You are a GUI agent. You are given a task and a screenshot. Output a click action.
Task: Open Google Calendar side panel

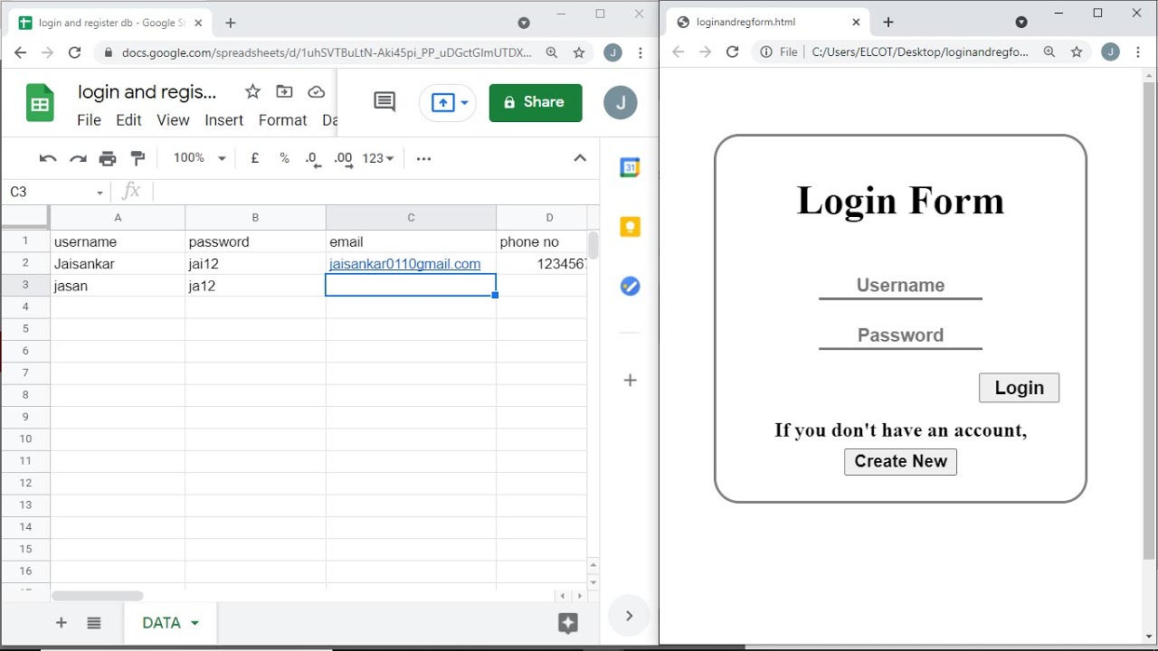point(630,167)
